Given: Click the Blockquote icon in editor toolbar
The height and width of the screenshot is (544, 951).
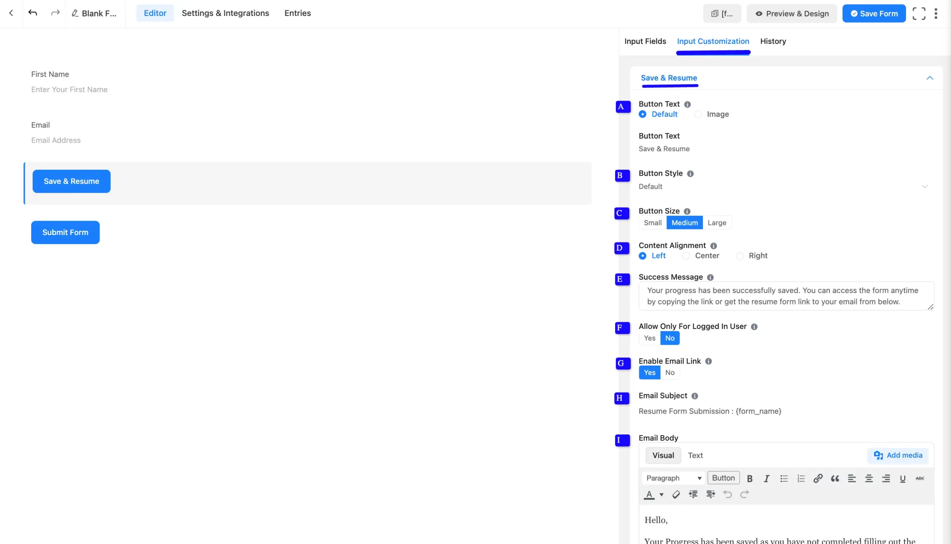Looking at the screenshot, I should point(835,479).
